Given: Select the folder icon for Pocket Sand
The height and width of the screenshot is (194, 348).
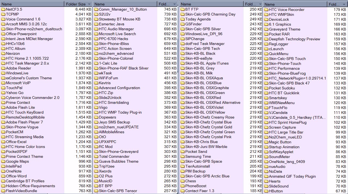Looking at the screenshot, I should 182,152.
